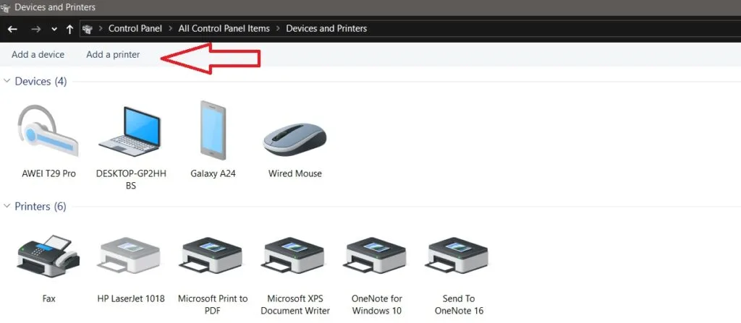Click the Devices and Printers window title
This screenshot has width=741, height=323.
click(55, 7)
